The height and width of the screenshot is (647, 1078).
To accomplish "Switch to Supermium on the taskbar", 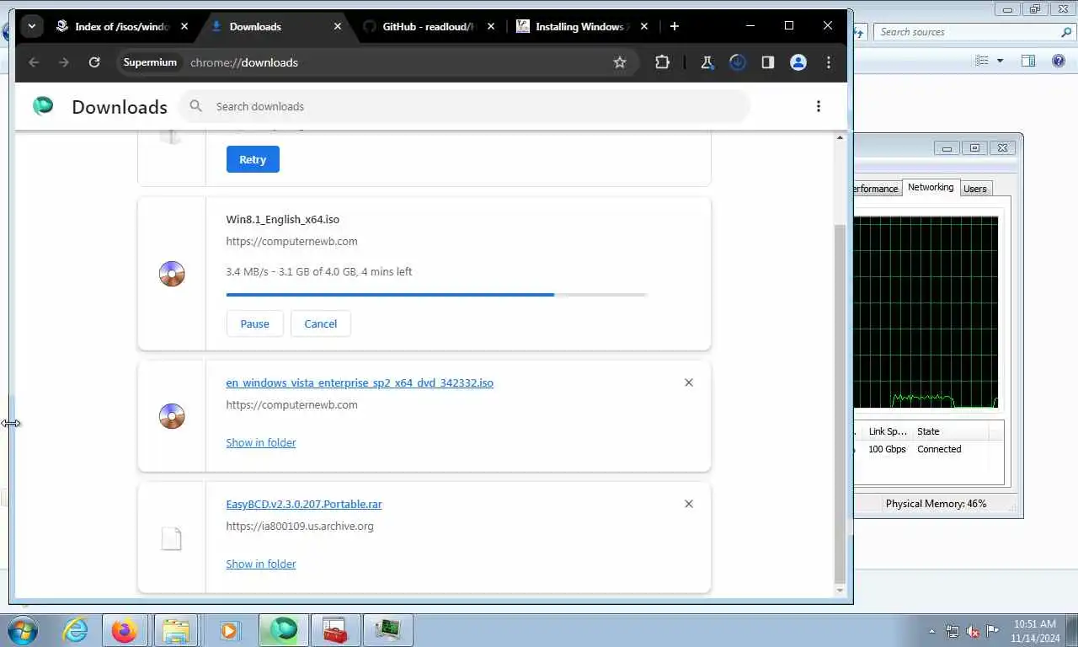I will pos(284,630).
